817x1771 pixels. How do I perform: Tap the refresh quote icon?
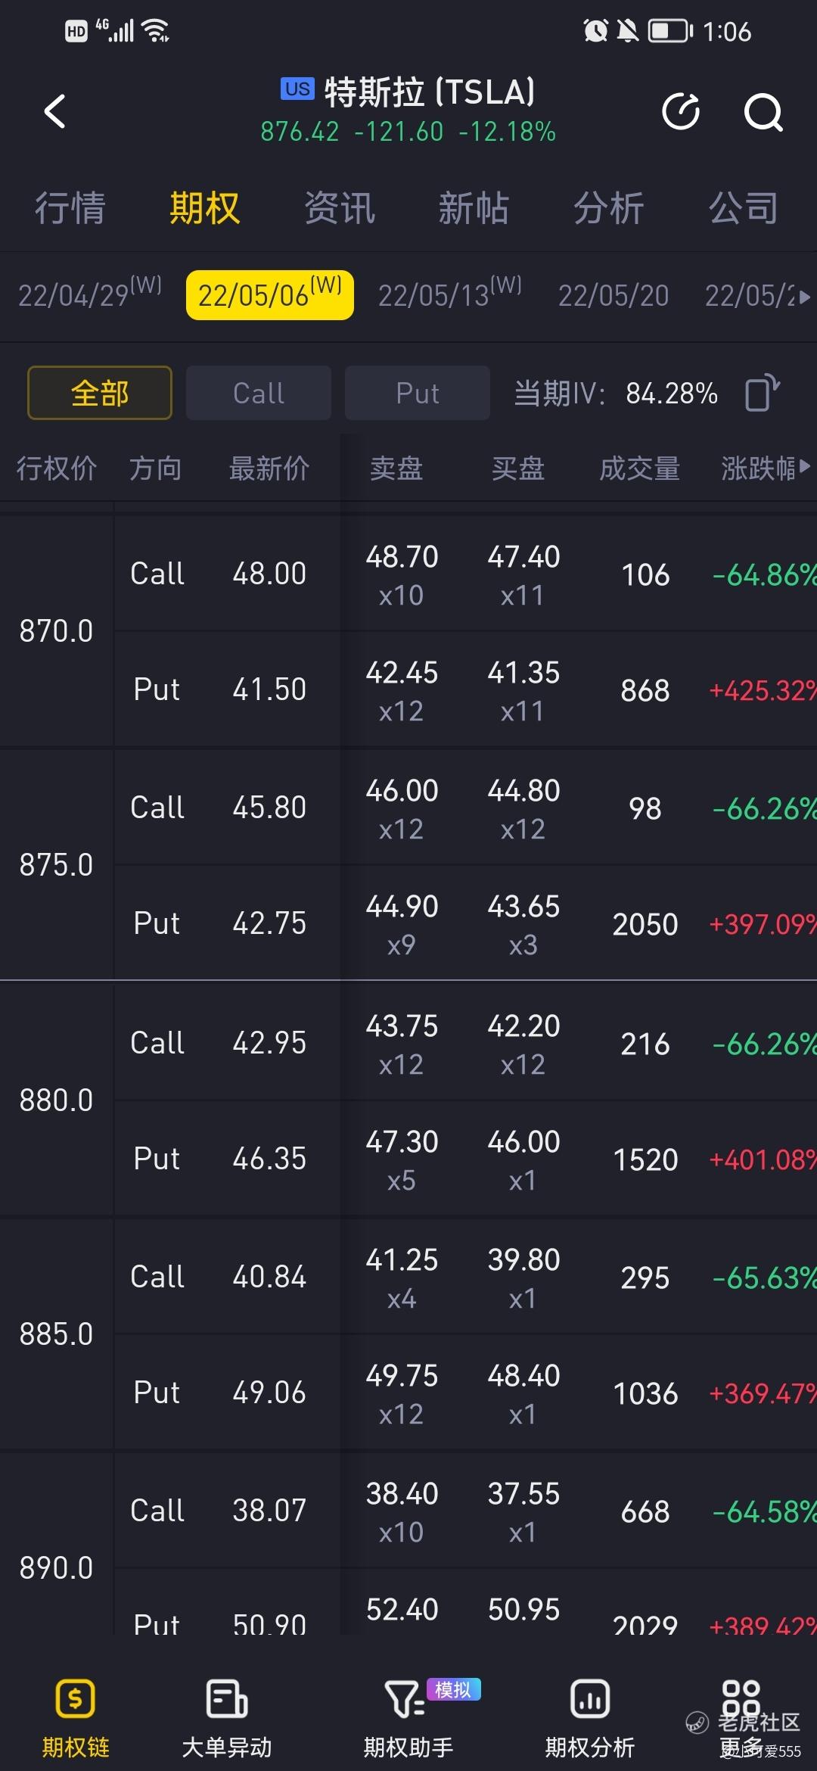[681, 112]
